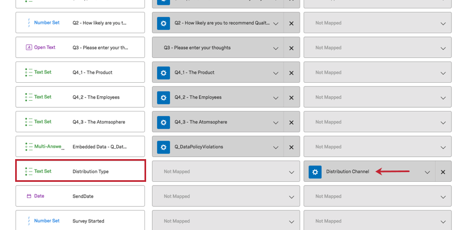Click the Multi-Answer type label for Embedded Data
Viewport: 460px width, 230px height.
pyautogui.click(x=49, y=147)
